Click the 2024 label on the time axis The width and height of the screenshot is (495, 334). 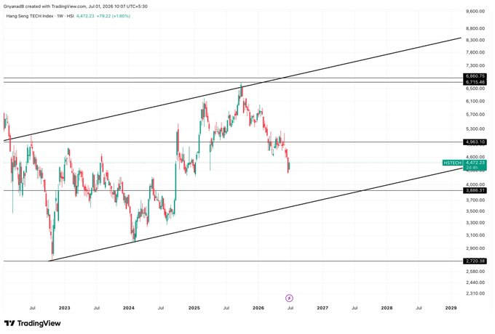coord(129,308)
